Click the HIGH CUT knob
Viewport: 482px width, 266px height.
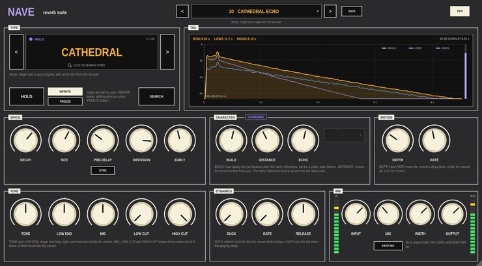[x=180, y=214]
